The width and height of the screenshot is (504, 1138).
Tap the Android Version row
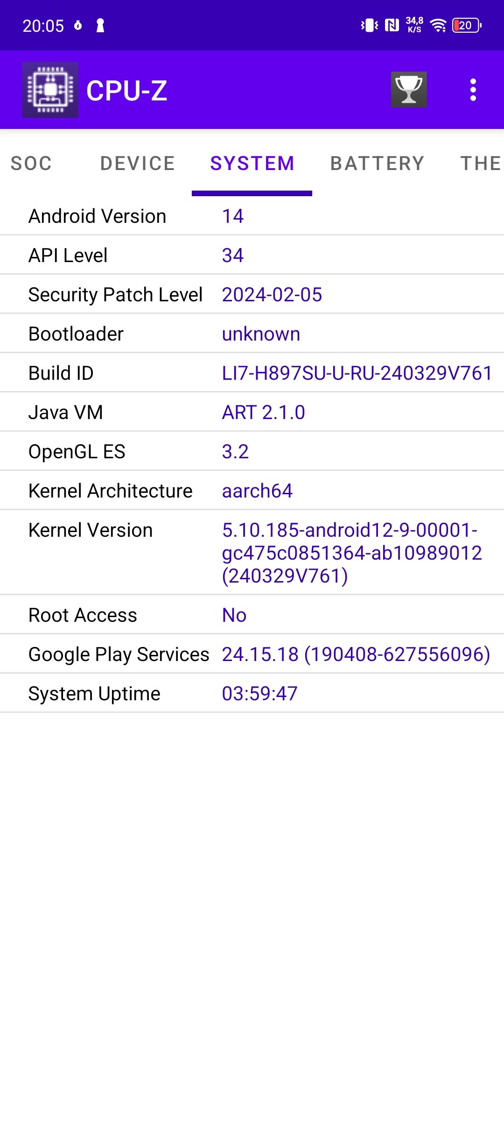coord(252,216)
